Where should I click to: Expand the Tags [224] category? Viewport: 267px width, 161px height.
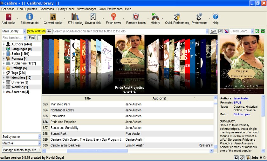[x=3, y=73]
